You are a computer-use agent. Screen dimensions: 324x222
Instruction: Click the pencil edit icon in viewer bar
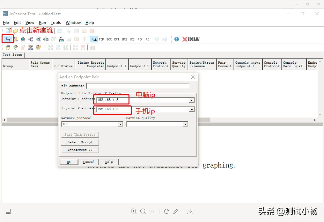(x=176, y=211)
